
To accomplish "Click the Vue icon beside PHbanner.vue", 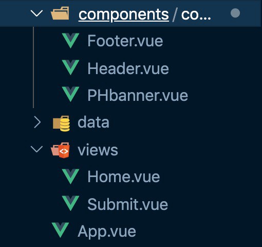I will click(70, 94).
